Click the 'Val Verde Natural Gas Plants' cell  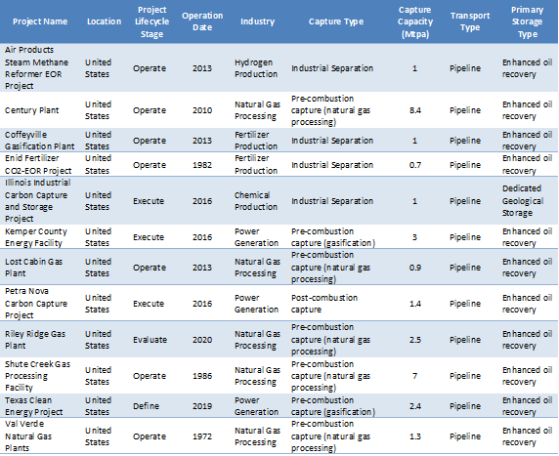coord(28,436)
